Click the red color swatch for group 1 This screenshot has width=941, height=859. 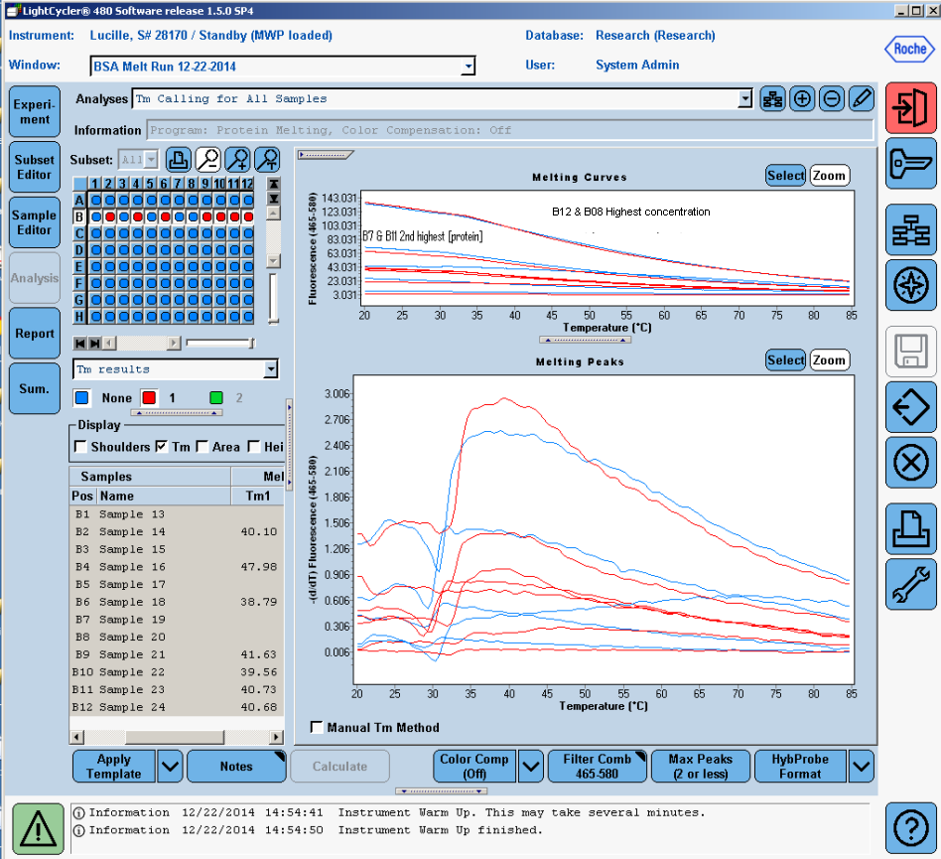(148, 398)
